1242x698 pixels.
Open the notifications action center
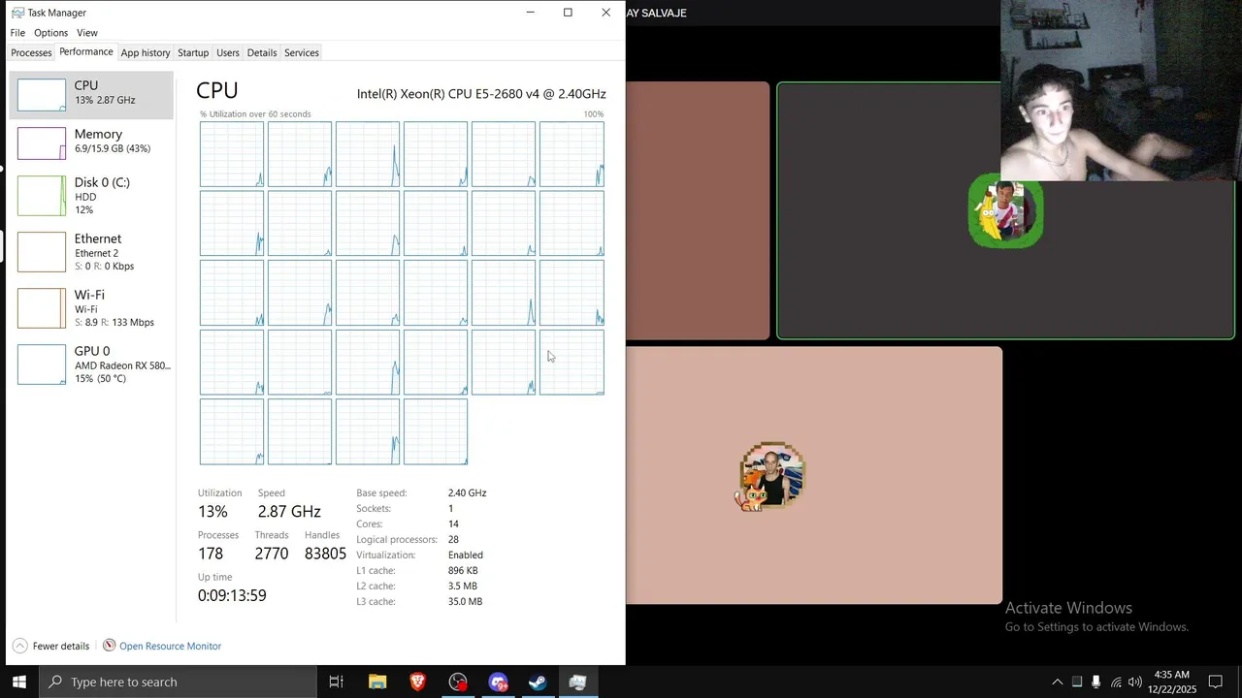(x=1215, y=682)
